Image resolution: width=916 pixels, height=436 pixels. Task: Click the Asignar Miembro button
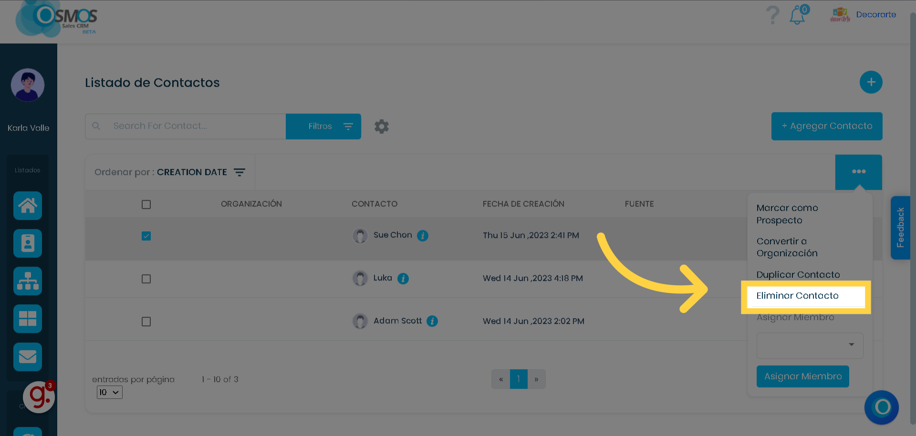point(803,376)
